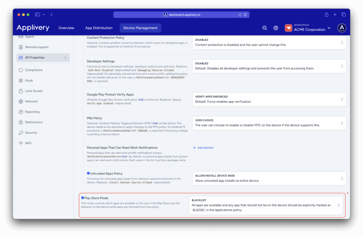Image resolution: width=363 pixels, height=236 pixels.
Task: Open the Developer Settings dropdown
Action: [269, 66]
